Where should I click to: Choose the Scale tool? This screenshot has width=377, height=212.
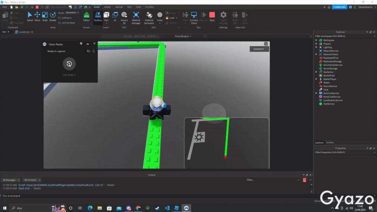pyautogui.click(x=45, y=17)
